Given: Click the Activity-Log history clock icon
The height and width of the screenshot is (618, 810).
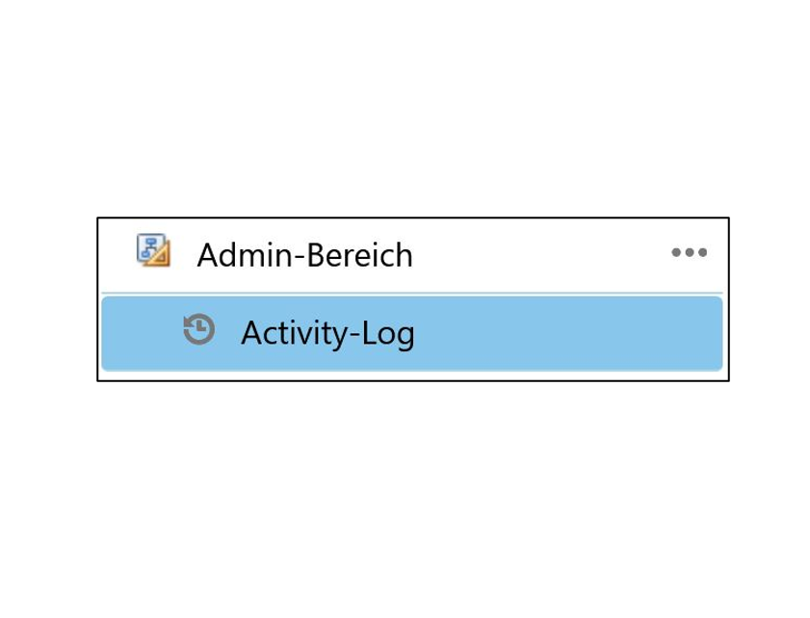Looking at the screenshot, I should click(x=198, y=329).
